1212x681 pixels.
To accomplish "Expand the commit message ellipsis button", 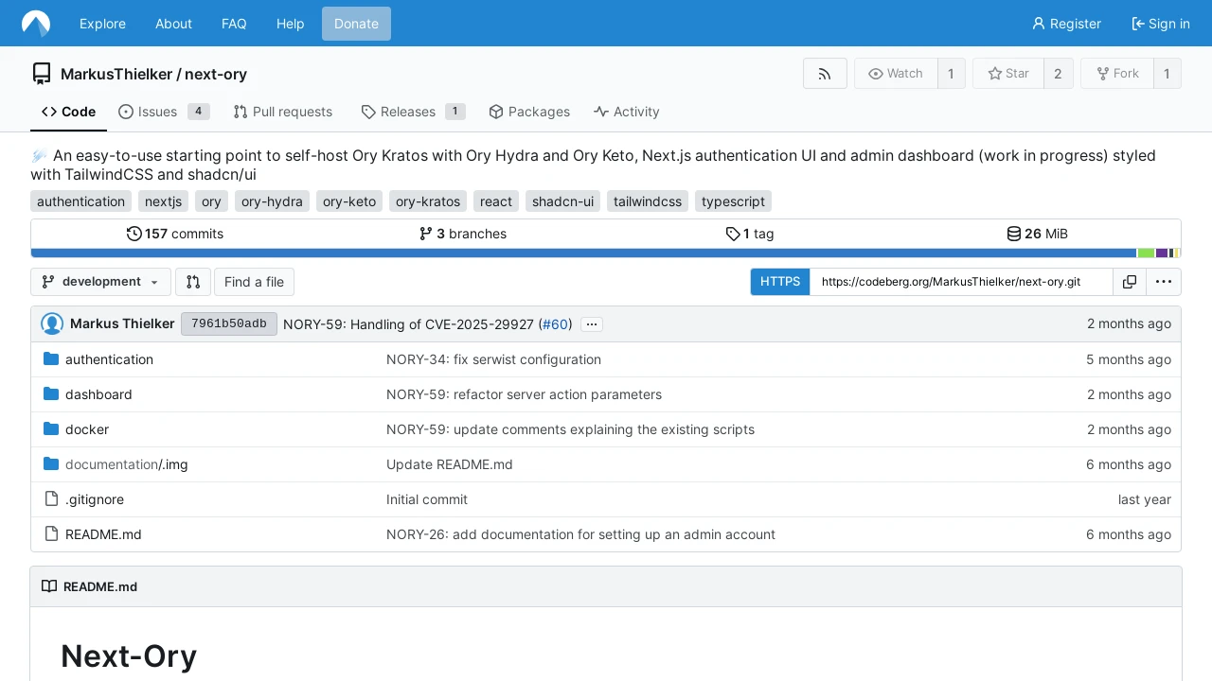I will pos(592,324).
